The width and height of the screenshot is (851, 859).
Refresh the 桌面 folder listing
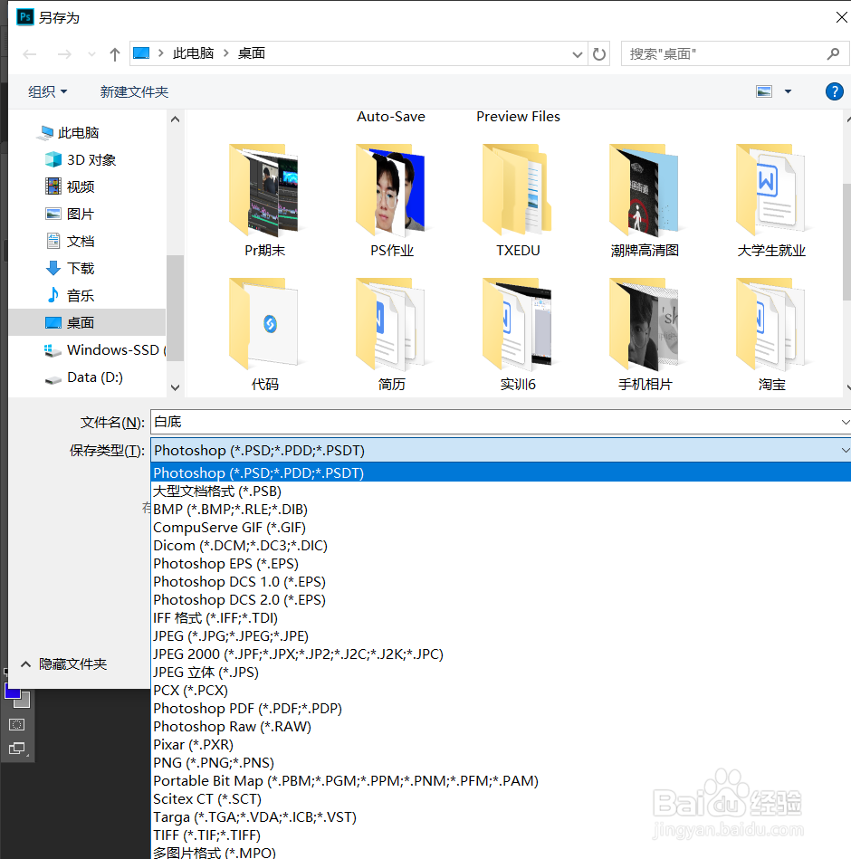[x=599, y=53]
